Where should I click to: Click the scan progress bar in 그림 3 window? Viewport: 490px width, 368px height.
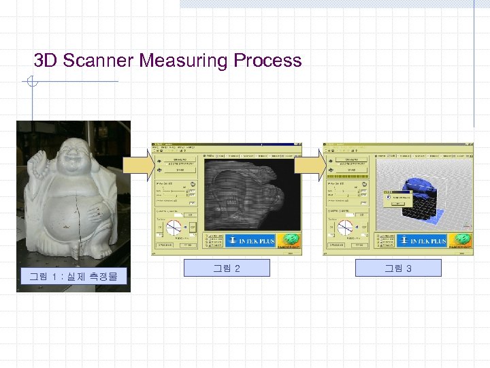[x=348, y=177]
